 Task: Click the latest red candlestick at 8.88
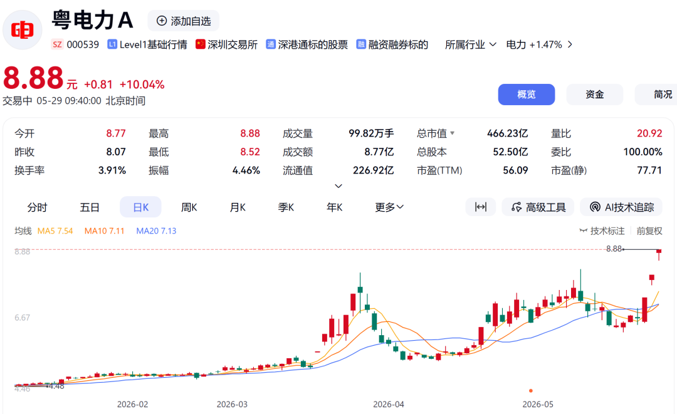click(659, 254)
